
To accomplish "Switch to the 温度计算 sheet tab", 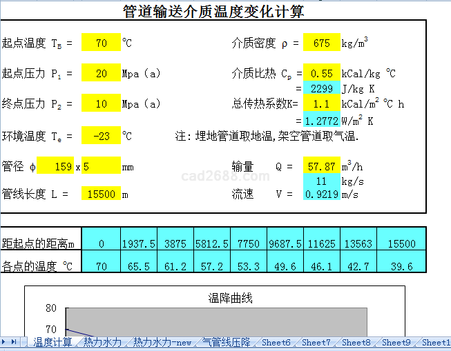I will click(52, 342).
